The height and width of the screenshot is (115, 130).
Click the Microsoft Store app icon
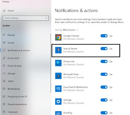(58, 76)
